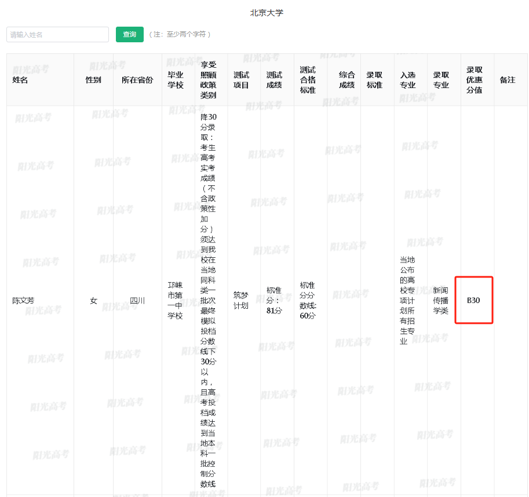Click the 所在省份 column header
This screenshot has width=529, height=497.
click(137, 80)
